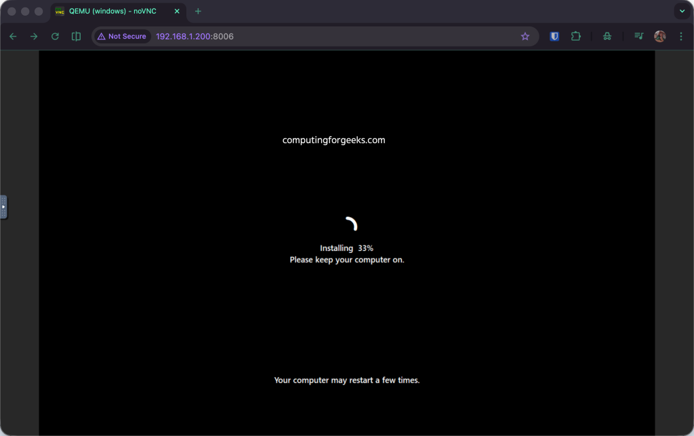Screen dimensions: 694x436
Task: Click the hat-and-glasses extension icon
Action: [607, 36]
